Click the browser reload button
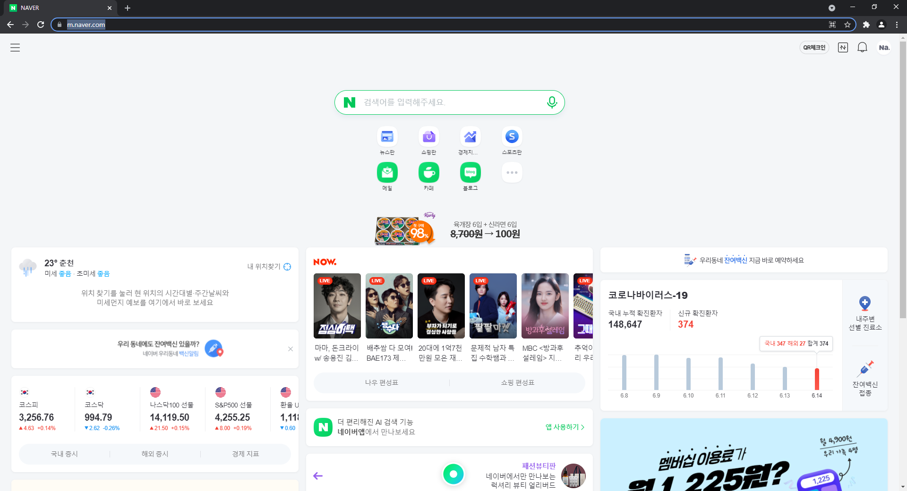 [41, 25]
